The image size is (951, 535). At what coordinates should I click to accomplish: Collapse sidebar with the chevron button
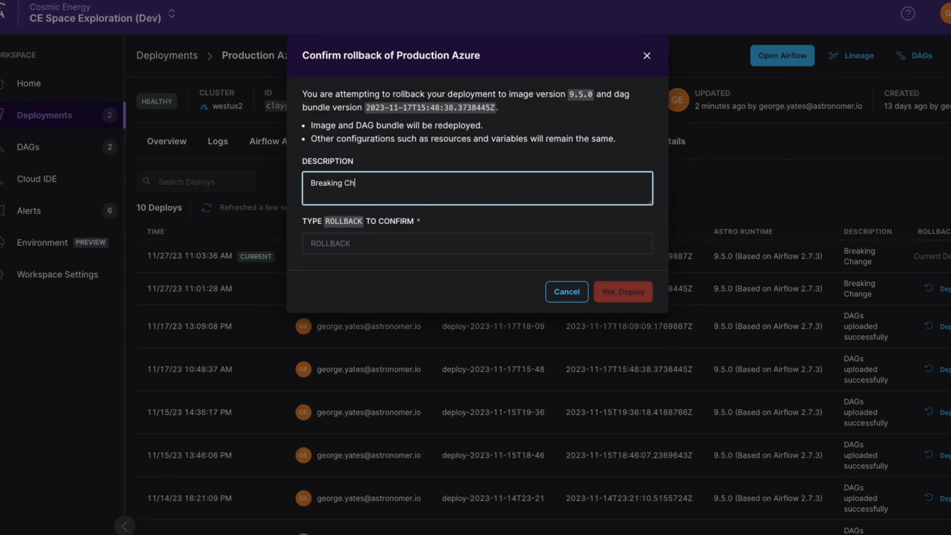124,526
